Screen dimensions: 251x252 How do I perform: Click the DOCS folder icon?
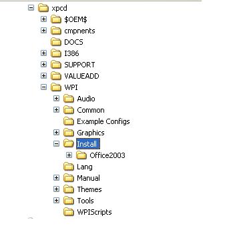(x=56, y=42)
